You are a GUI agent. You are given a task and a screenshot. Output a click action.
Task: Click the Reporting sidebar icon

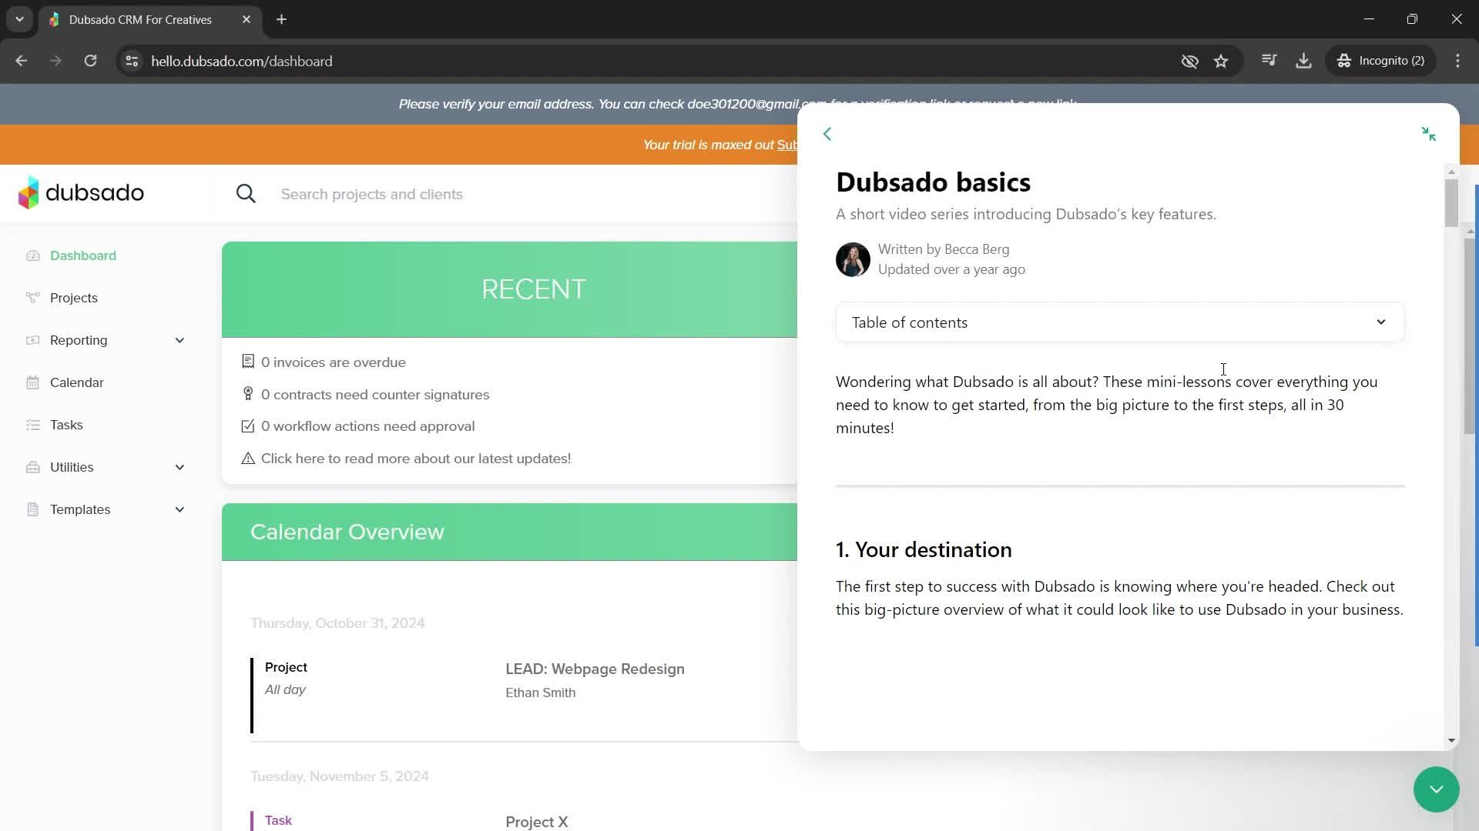32,340
